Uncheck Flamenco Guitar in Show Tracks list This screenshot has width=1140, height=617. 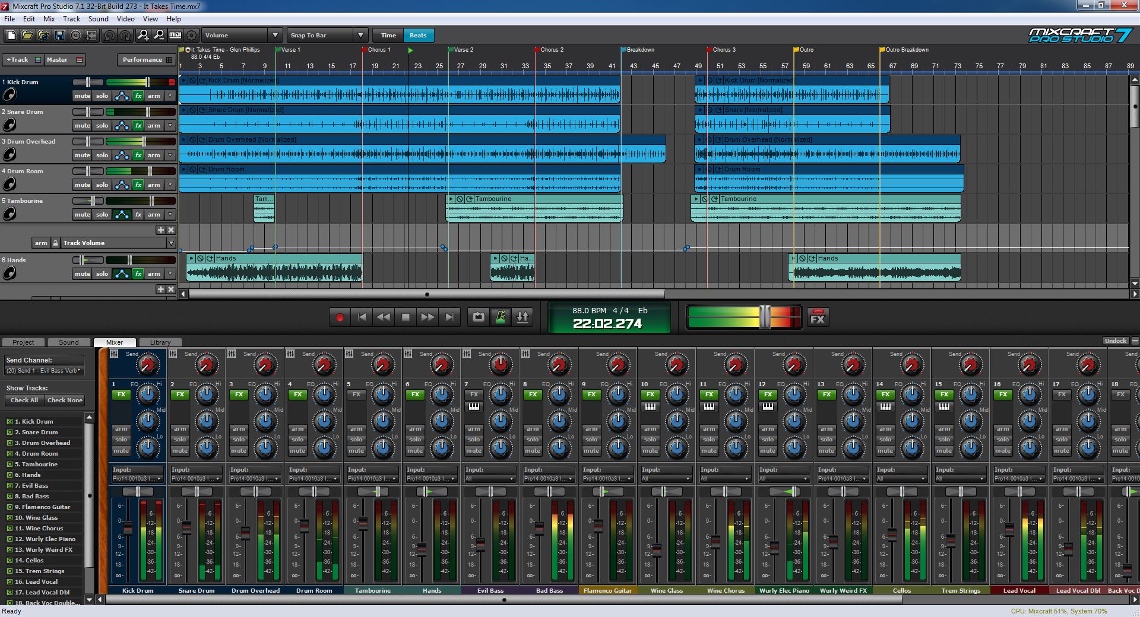[x=9, y=507]
